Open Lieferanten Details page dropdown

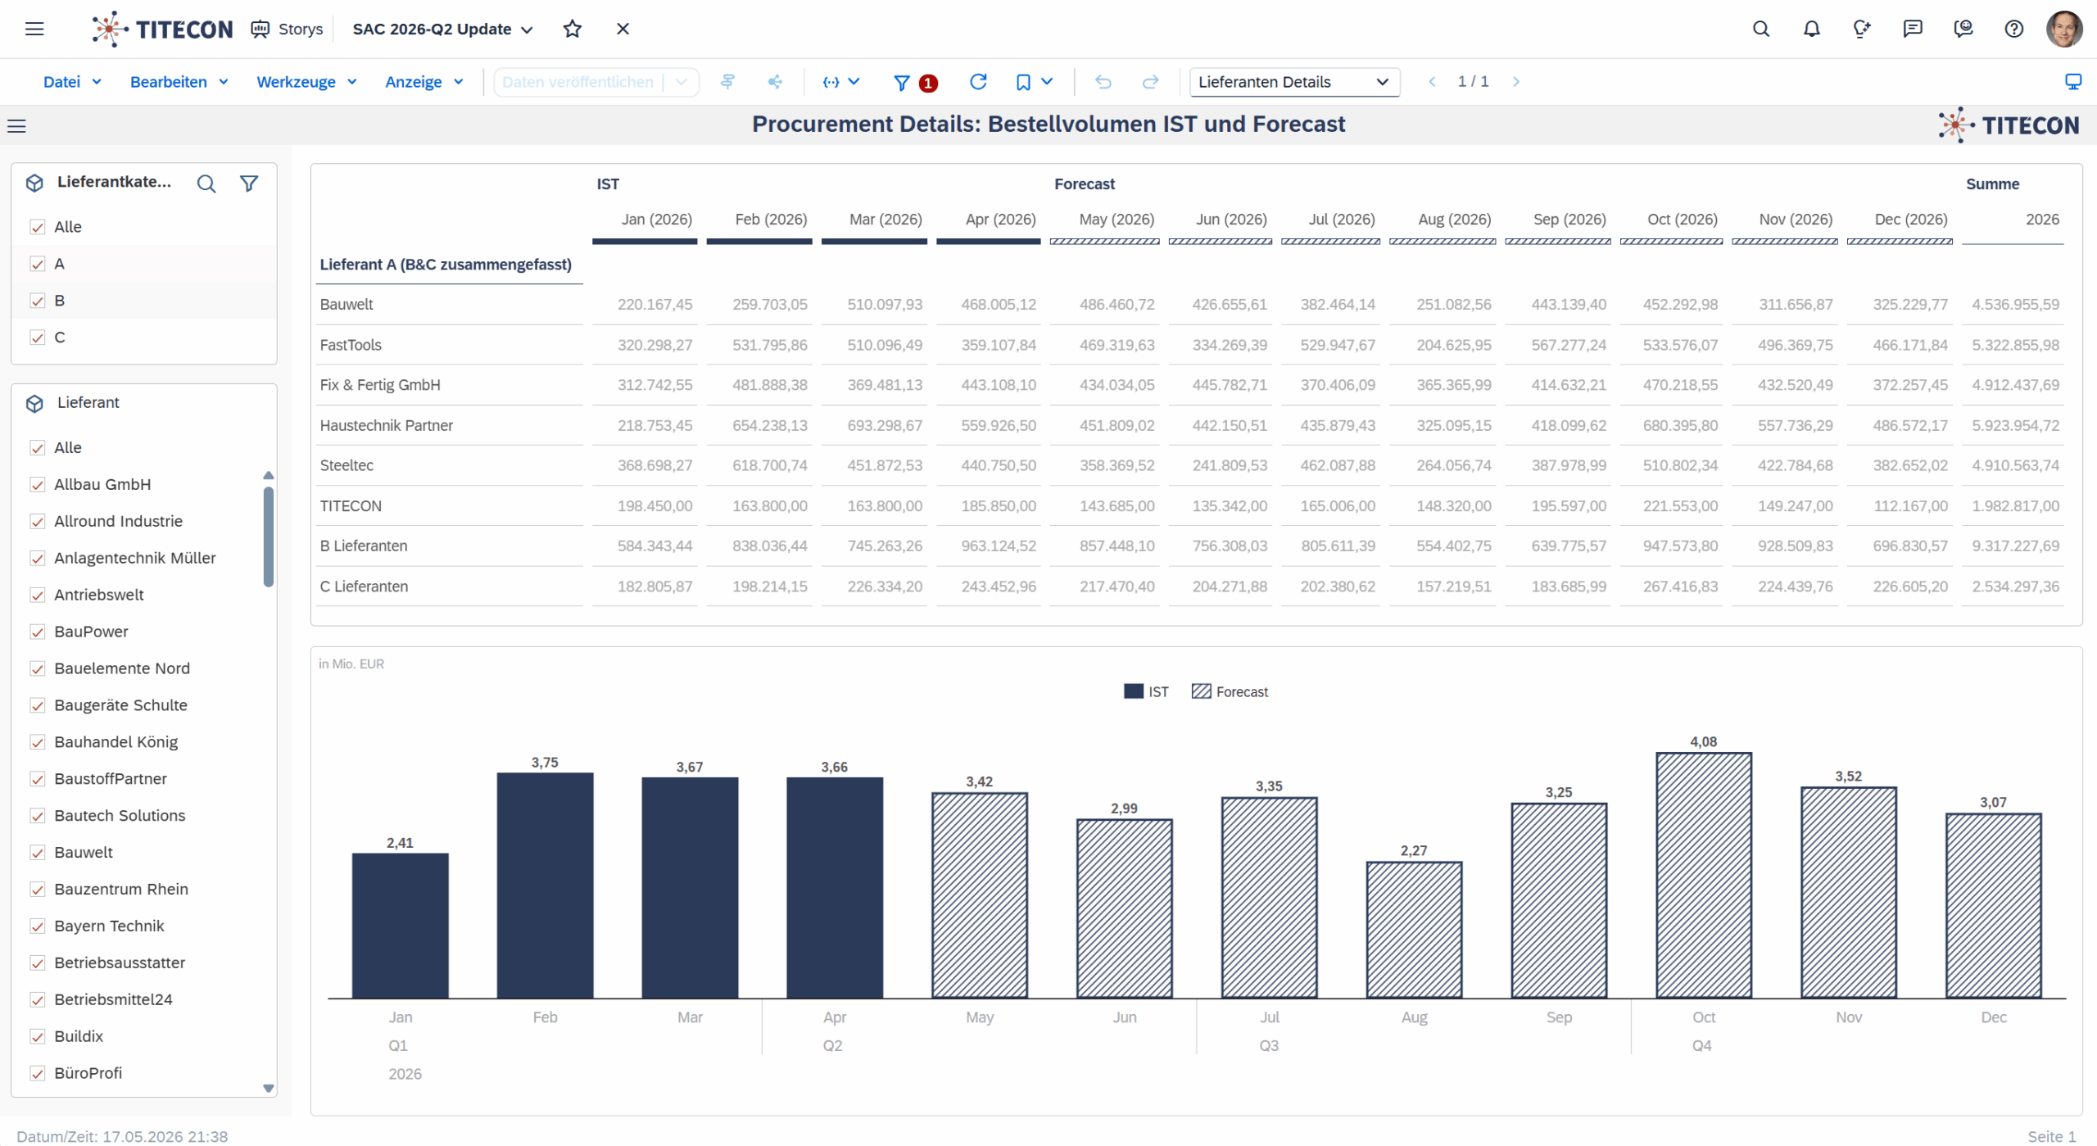1293,82
